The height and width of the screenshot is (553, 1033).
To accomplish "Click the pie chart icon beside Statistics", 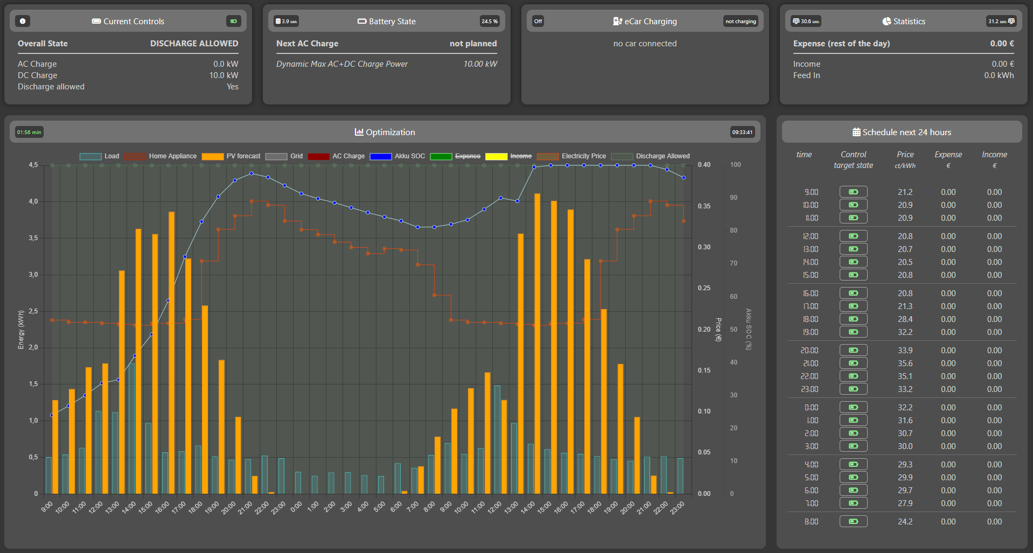I will point(887,22).
